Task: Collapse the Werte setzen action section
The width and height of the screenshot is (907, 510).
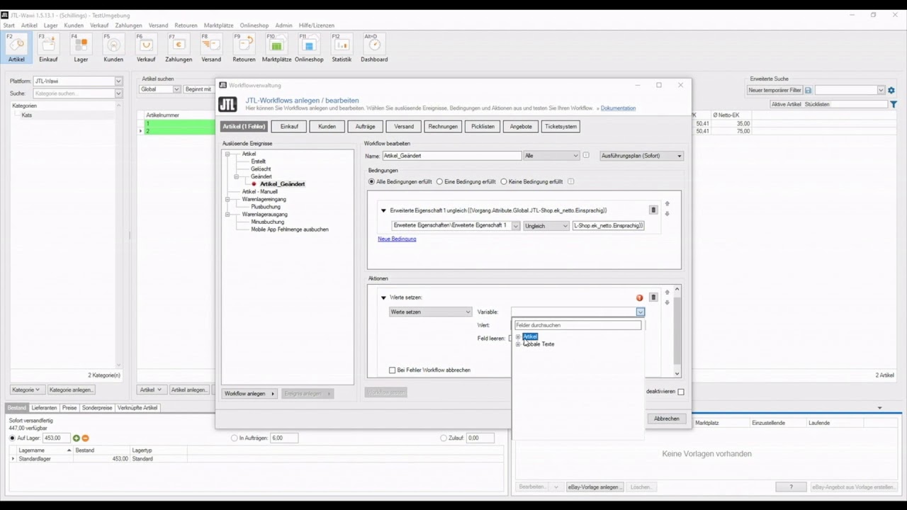Action: (383, 297)
